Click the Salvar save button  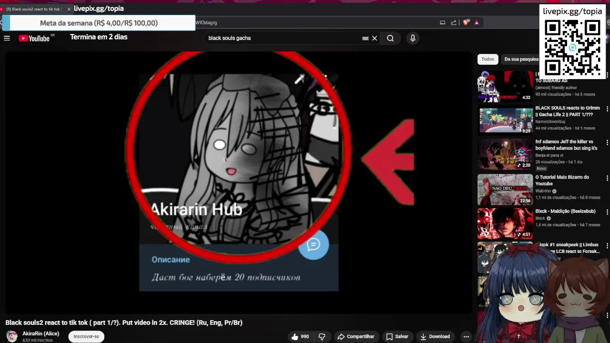[397, 336]
